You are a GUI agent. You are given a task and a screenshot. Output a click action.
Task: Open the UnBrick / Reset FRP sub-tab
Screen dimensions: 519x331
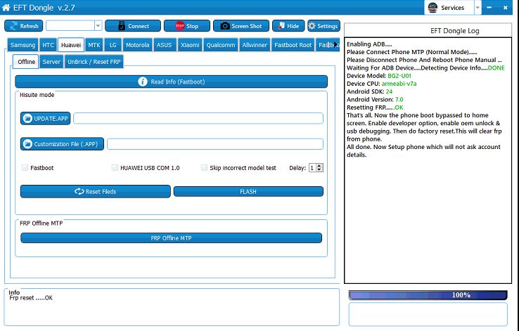coord(94,62)
